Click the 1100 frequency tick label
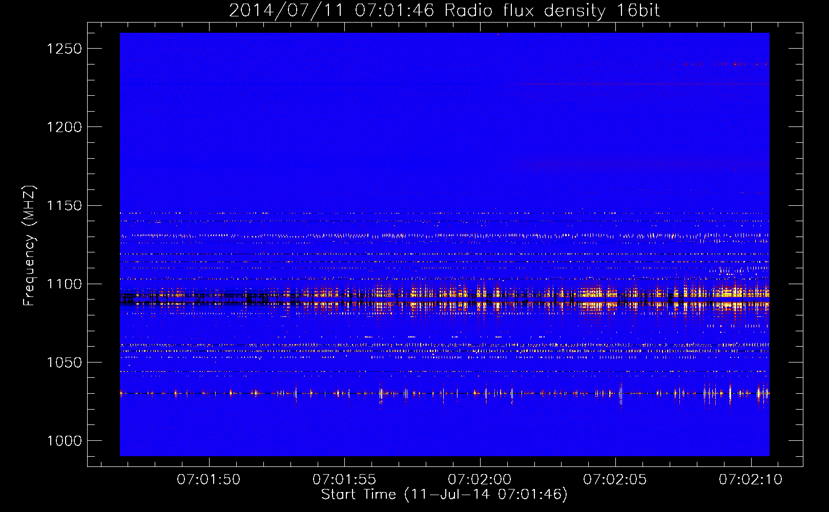Image resolution: width=829 pixels, height=512 pixels. click(x=65, y=284)
